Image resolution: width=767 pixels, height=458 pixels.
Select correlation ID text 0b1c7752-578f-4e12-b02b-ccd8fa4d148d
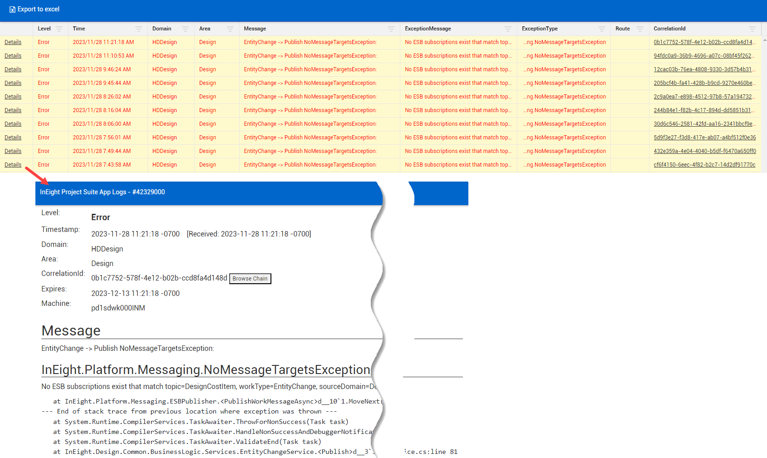coord(159,278)
